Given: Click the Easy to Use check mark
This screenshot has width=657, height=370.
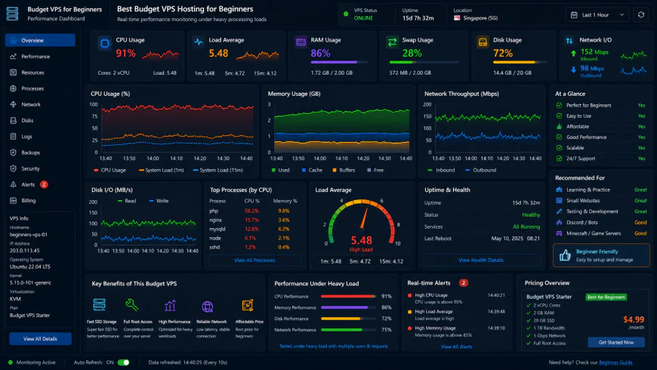Looking at the screenshot, I should pyautogui.click(x=559, y=116).
